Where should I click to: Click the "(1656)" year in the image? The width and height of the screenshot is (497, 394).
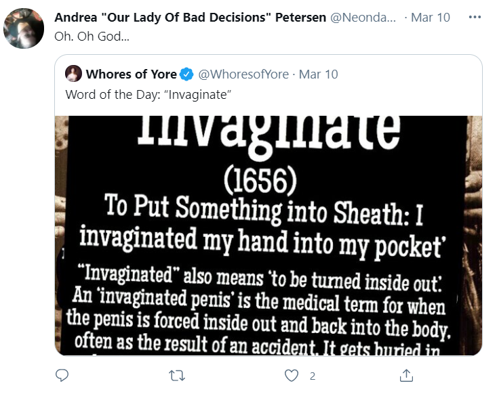click(260, 180)
